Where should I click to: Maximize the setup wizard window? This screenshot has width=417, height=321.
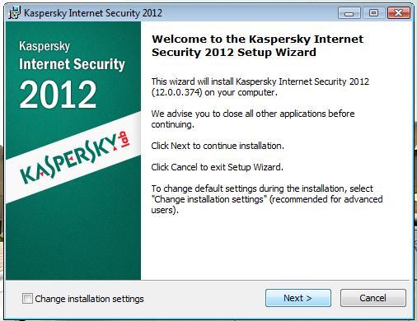373,13
